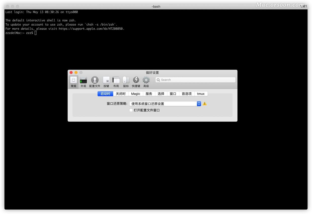Open the 常规 (General) settings pane
Viewport: 312px width, 214px height.
click(73, 81)
